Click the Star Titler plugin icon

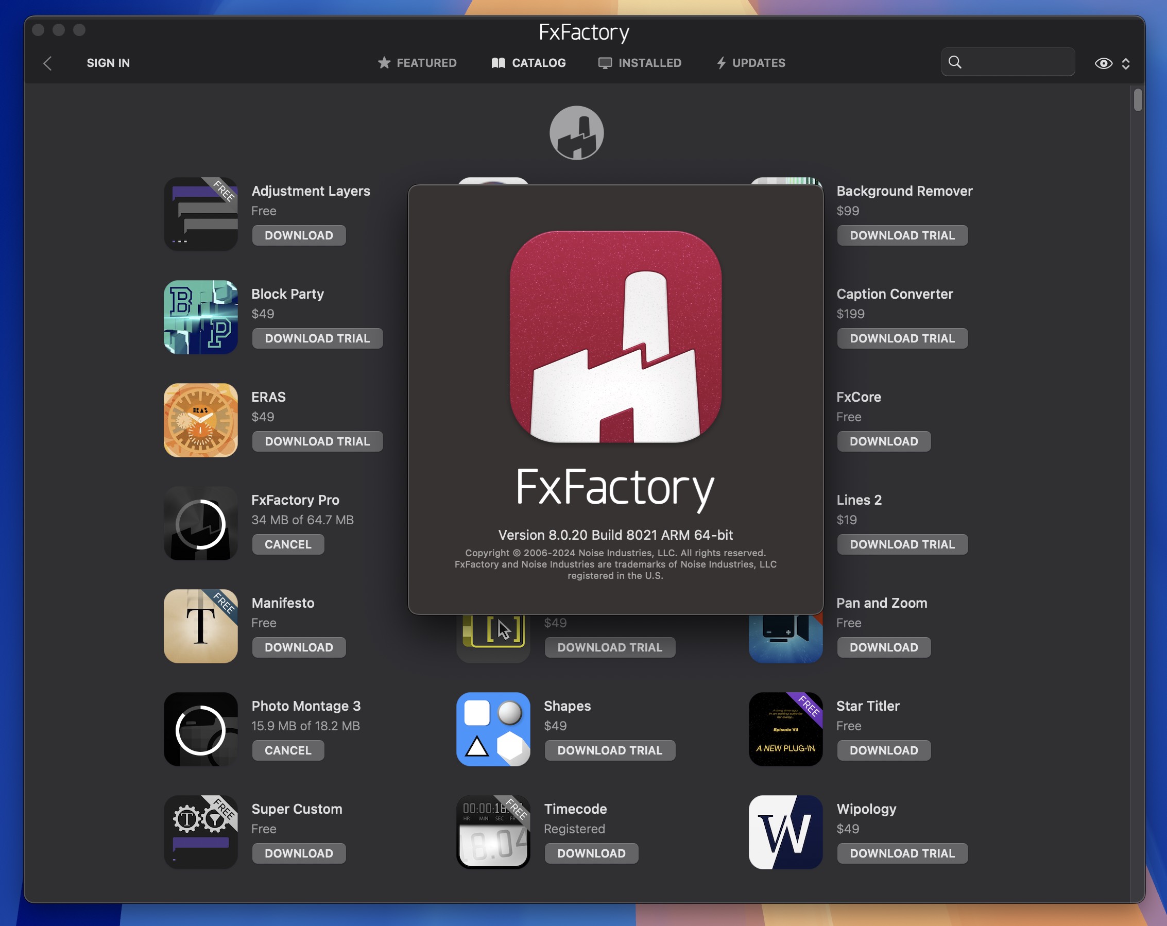[784, 728]
